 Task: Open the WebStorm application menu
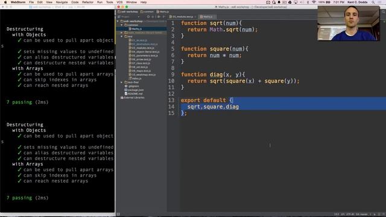tap(18, 2)
